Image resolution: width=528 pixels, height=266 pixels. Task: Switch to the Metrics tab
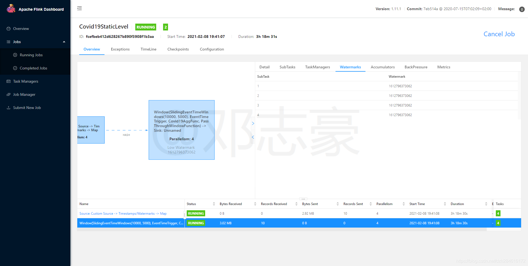tap(444, 67)
